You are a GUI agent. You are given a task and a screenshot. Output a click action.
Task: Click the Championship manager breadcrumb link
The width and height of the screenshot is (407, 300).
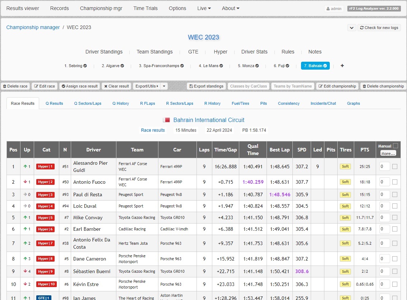(x=33, y=28)
